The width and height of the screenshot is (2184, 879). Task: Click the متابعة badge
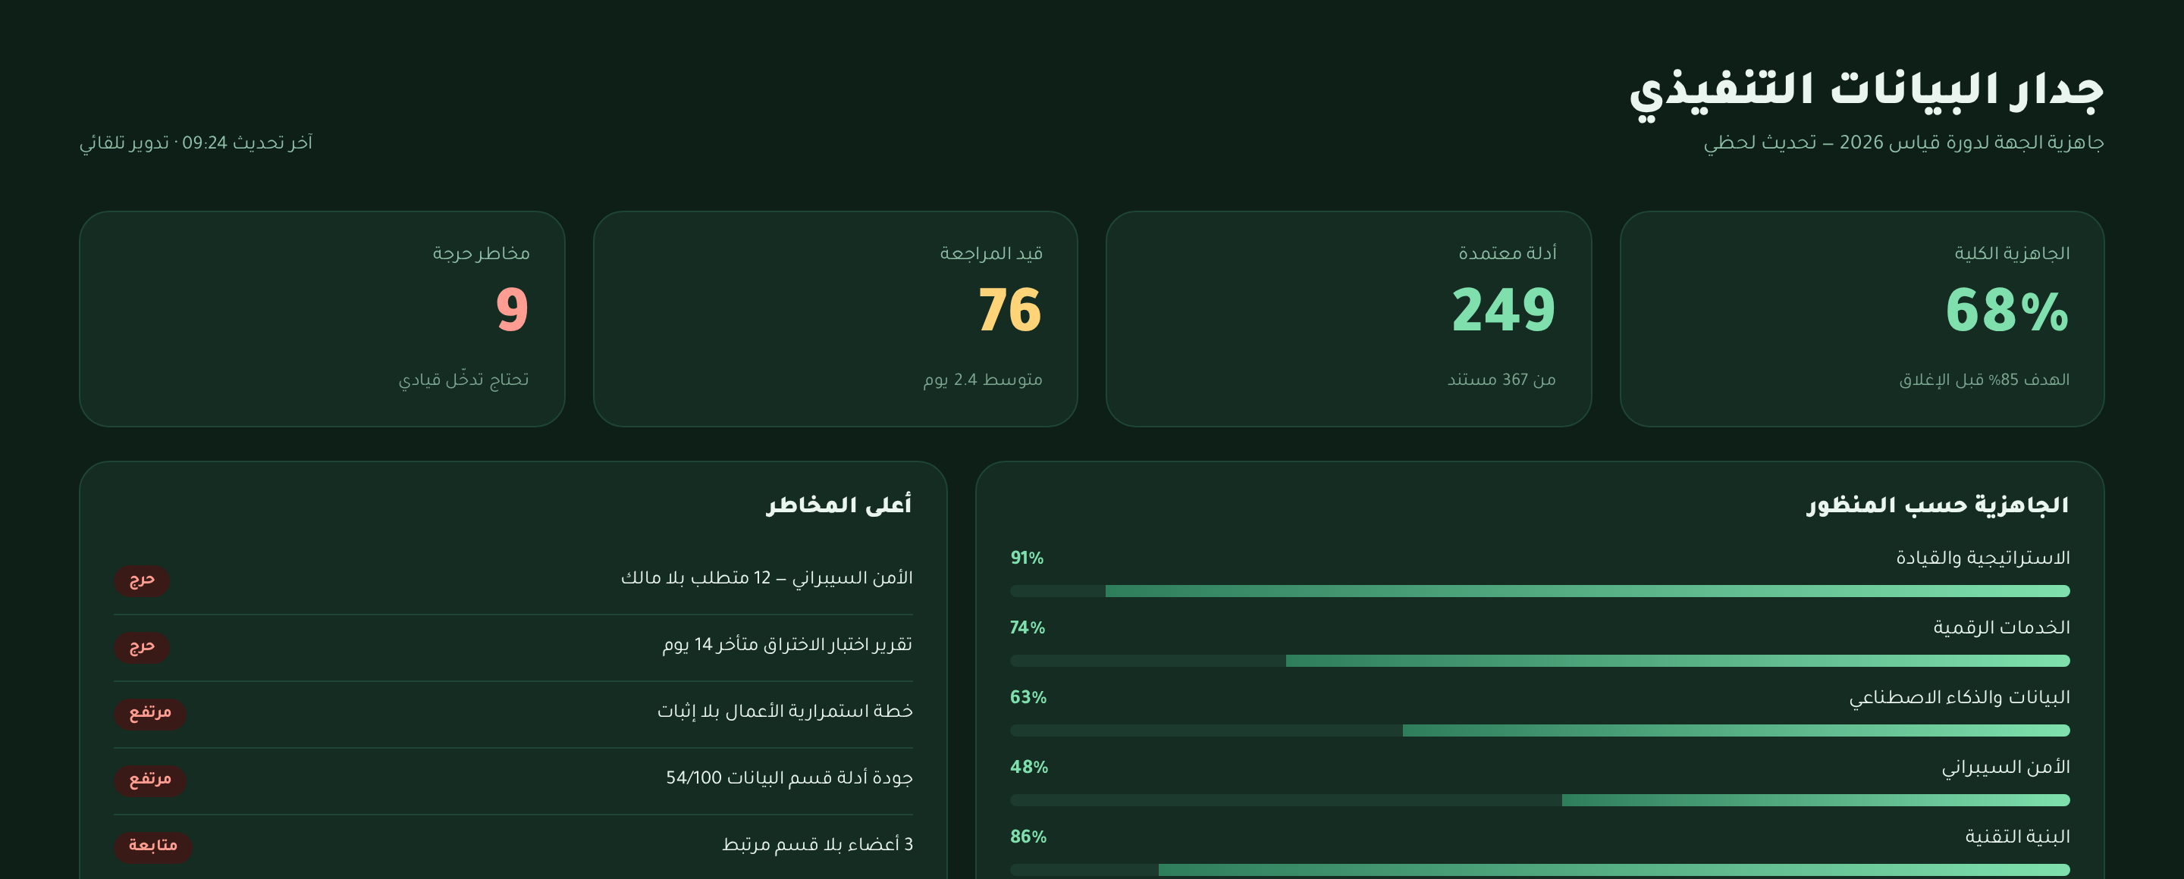(153, 847)
